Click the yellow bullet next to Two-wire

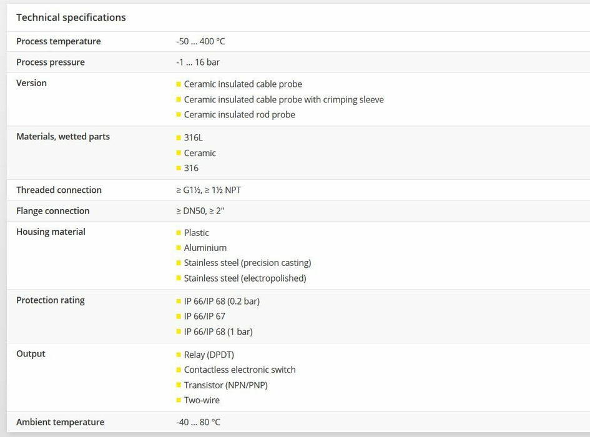(x=179, y=400)
